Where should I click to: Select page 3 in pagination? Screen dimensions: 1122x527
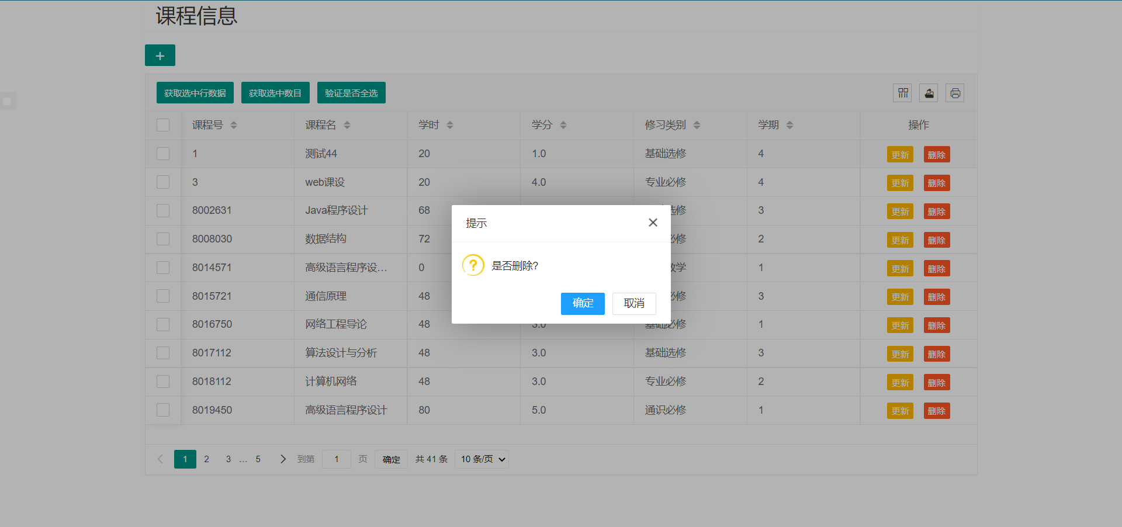coord(228,459)
